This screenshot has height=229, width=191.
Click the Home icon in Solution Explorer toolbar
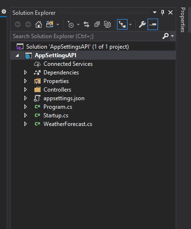coord(39,24)
